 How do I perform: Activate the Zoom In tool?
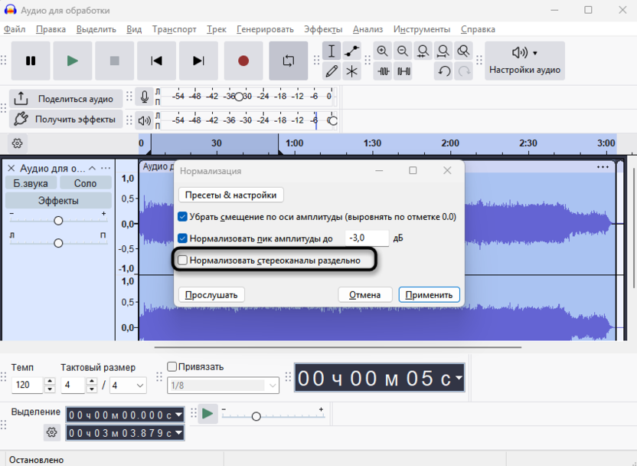pyautogui.click(x=382, y=51)
